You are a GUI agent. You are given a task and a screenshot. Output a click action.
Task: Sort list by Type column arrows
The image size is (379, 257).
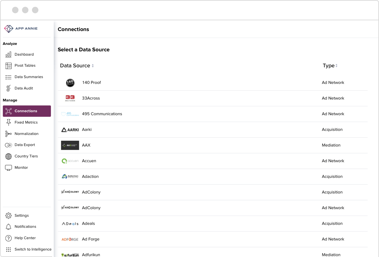coord(336,66)
